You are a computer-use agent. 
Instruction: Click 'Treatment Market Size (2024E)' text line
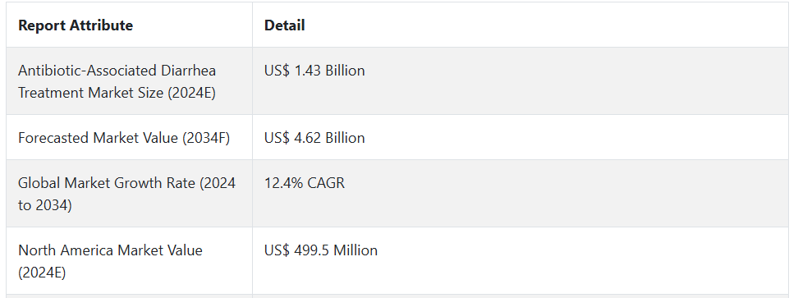coord(117,93)
